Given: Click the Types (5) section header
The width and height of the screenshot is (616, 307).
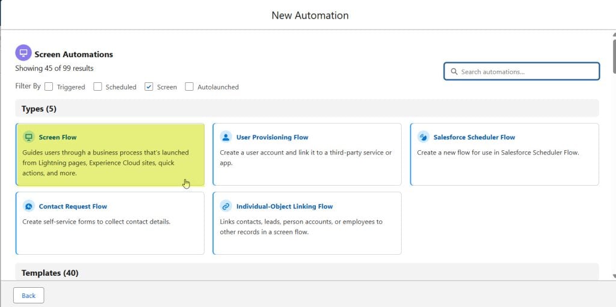Looking at the screenshot, I should click(x=307, y=108).
